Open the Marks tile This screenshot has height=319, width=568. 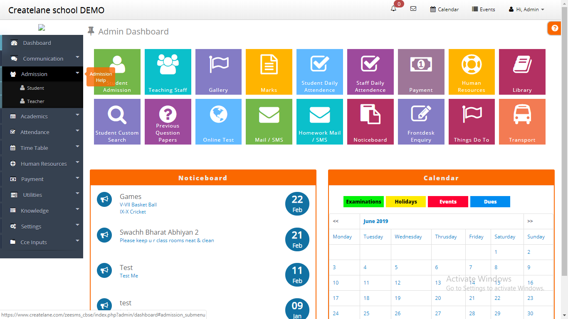[x=269, y=72]
